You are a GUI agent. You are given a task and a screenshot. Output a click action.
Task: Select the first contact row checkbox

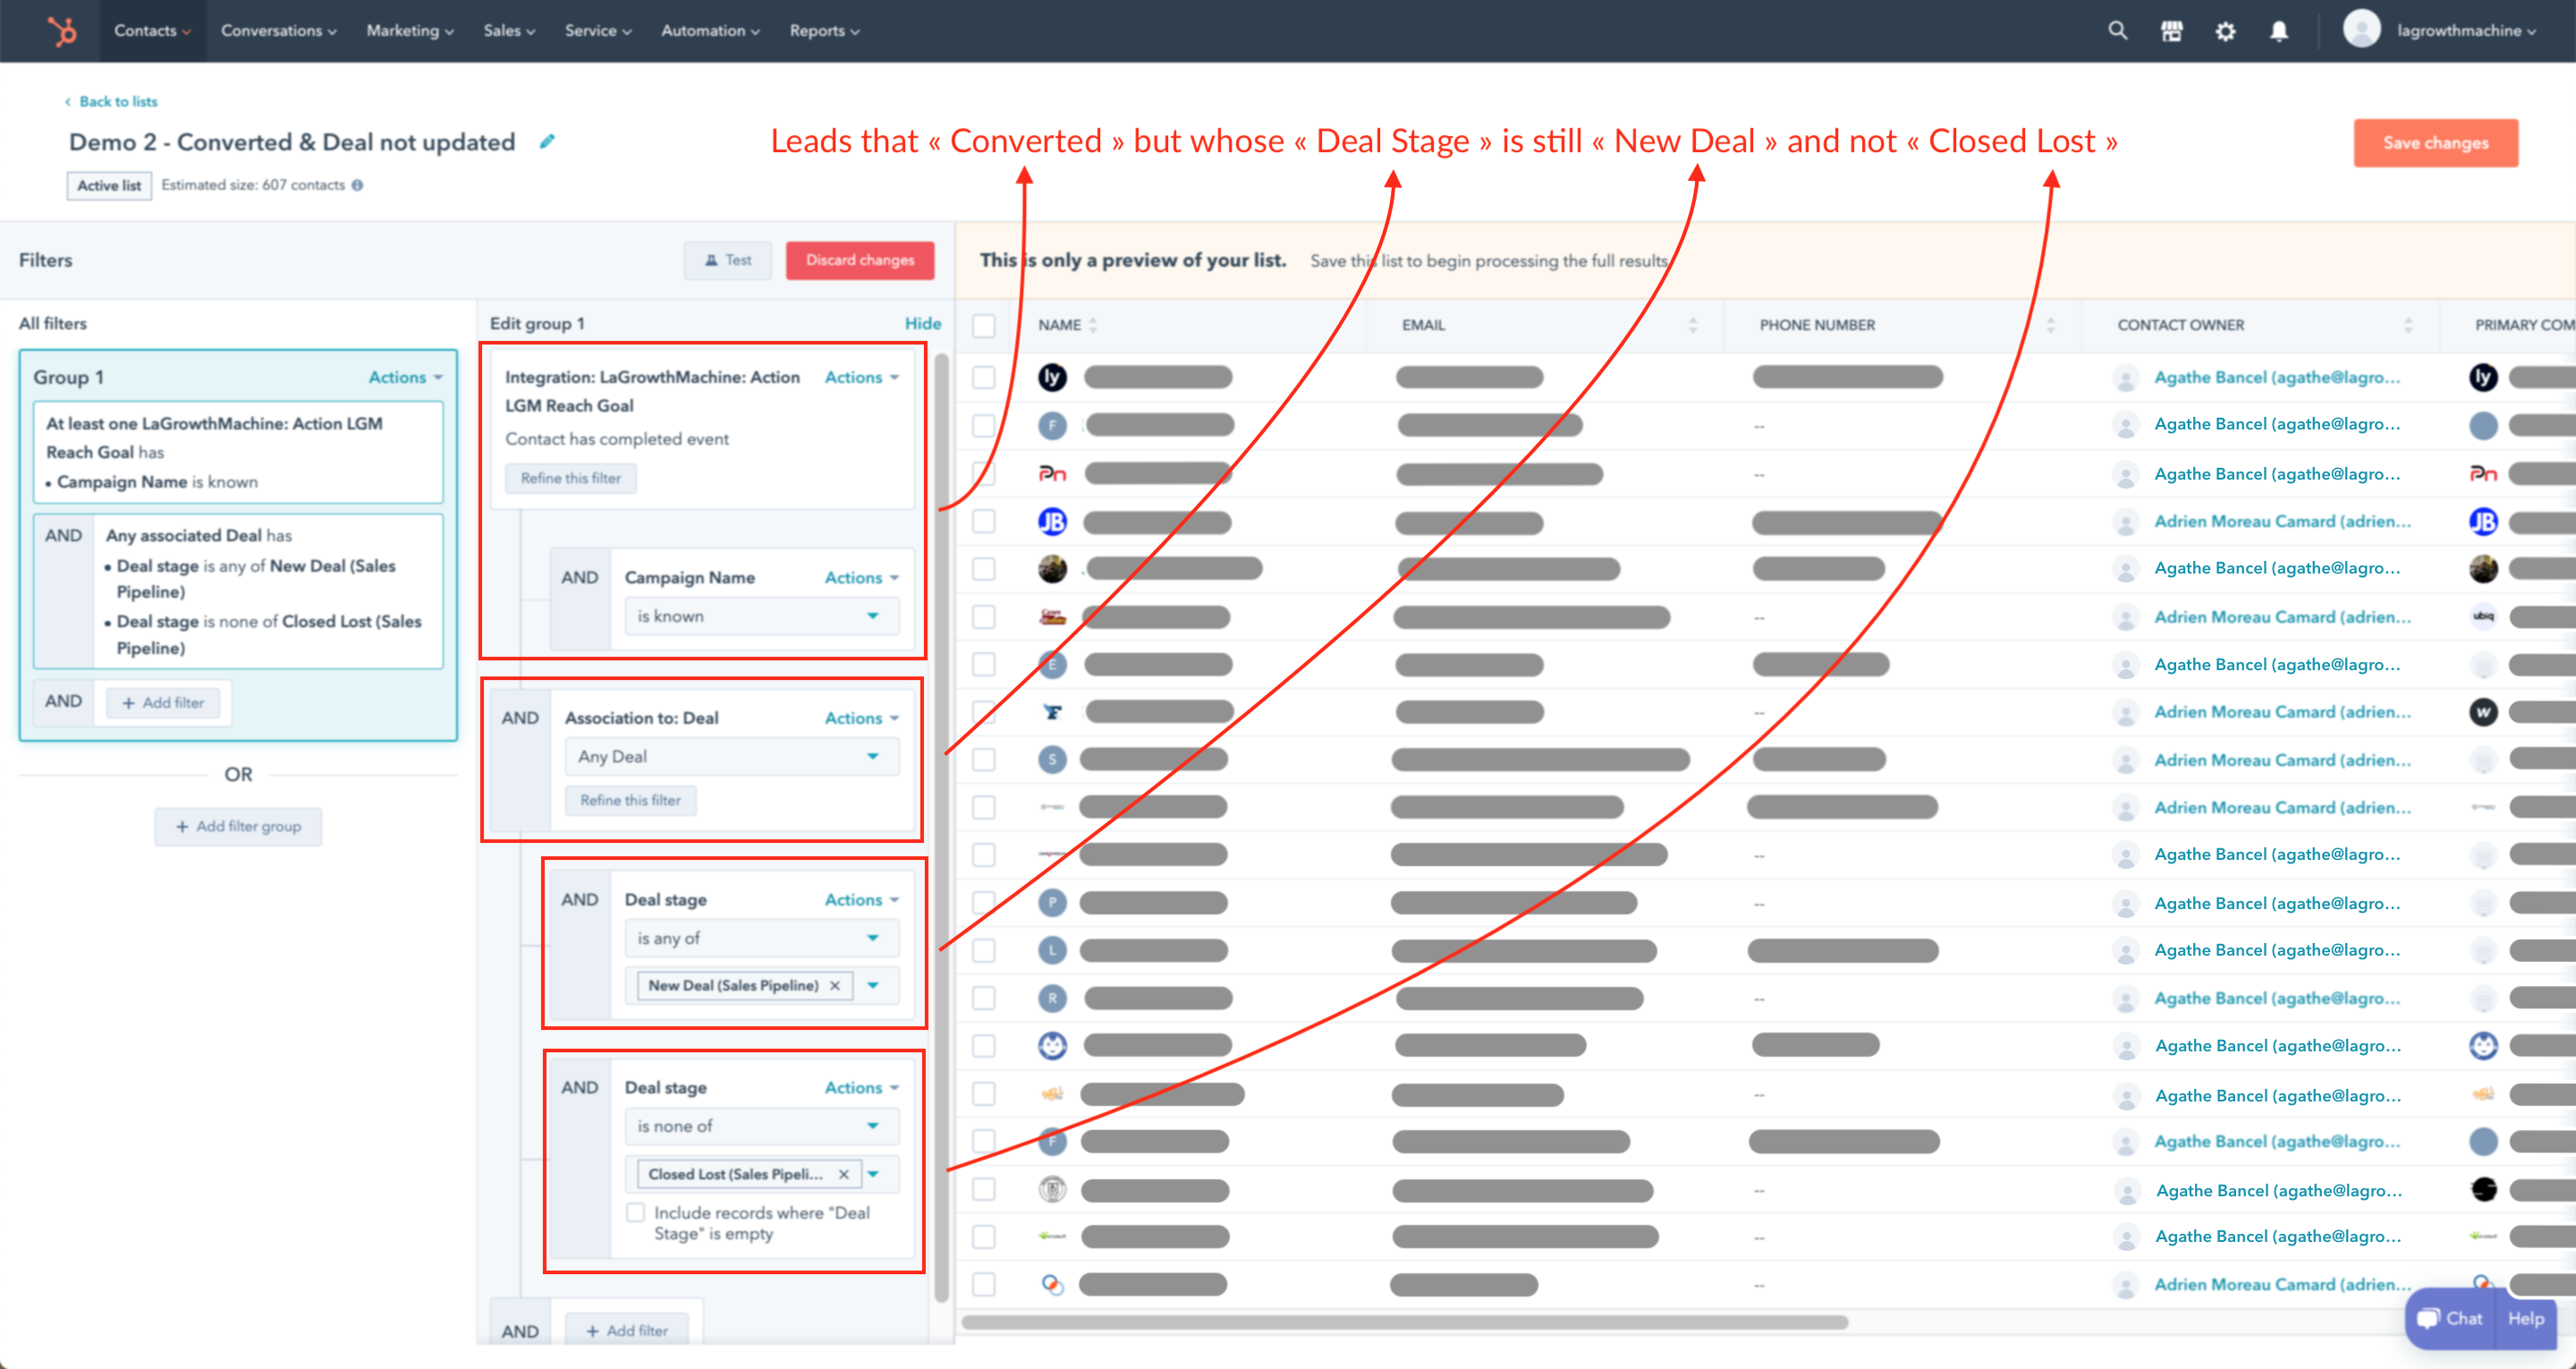point(984,378)
